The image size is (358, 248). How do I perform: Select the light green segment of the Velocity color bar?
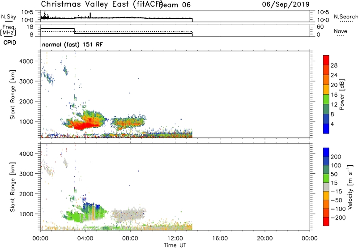click(x=326, y=178)
